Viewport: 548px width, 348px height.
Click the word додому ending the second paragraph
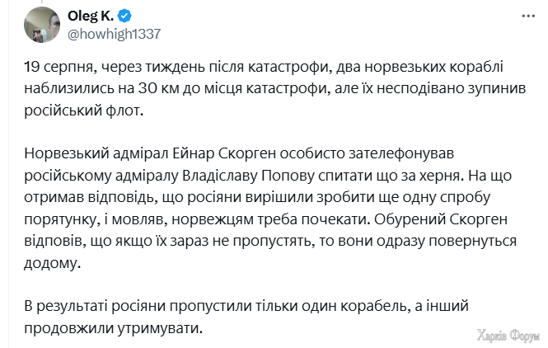pos(52,263)
